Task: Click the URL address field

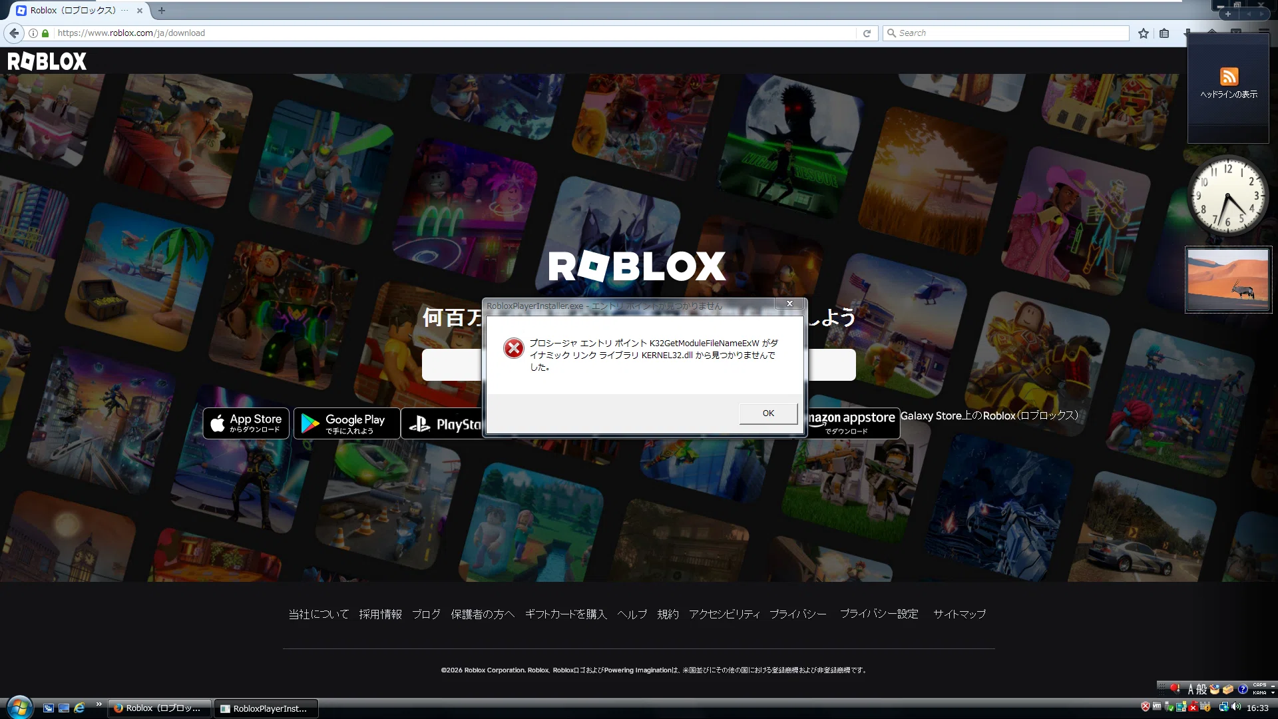Action: [x=455, y=33]
